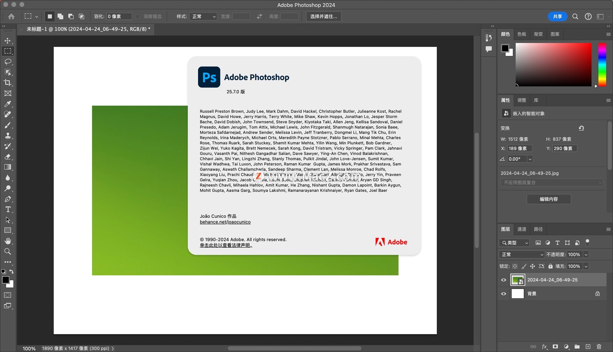Viewport: 613px width, 352px height.
Task: Switch to the 色板 tab
Action: 522,34
